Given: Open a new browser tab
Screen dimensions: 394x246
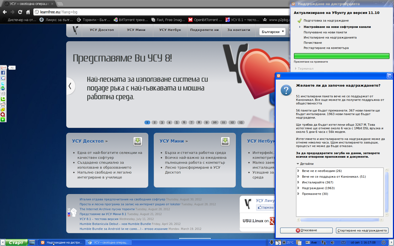Looking at the screenshot, I should [x=60, y=4].
